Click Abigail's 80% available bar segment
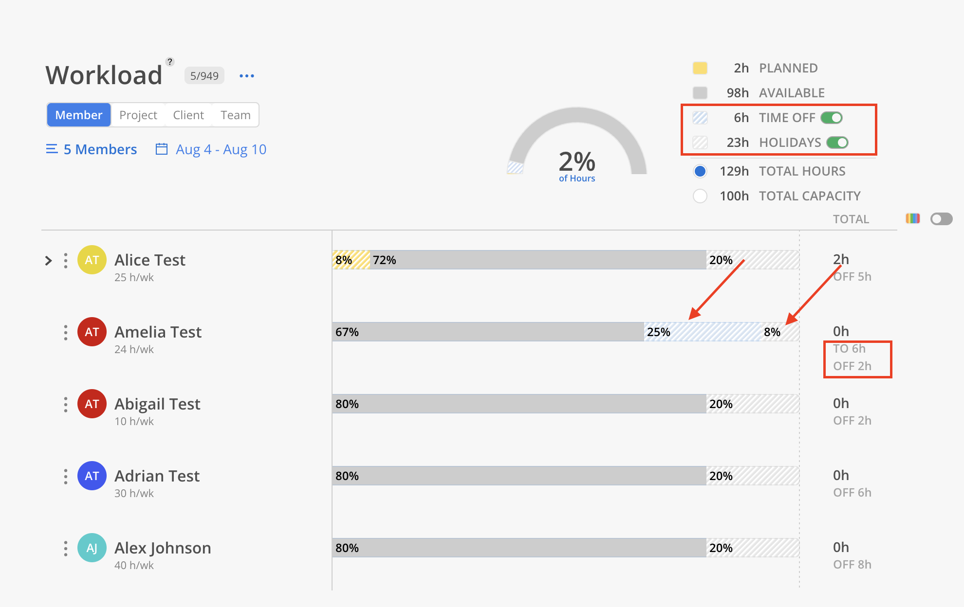This screenshot has height=607, width=964. tap(519, 404)
